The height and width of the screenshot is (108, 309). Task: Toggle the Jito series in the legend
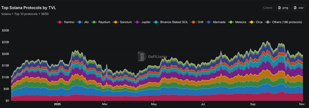tap(83, 22)
